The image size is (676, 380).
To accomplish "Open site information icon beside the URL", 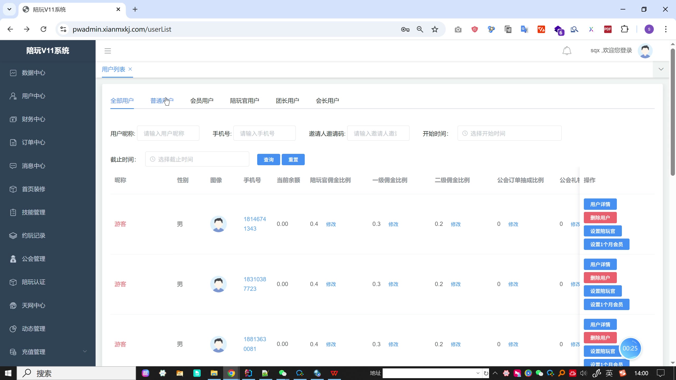I will point(63,29).
